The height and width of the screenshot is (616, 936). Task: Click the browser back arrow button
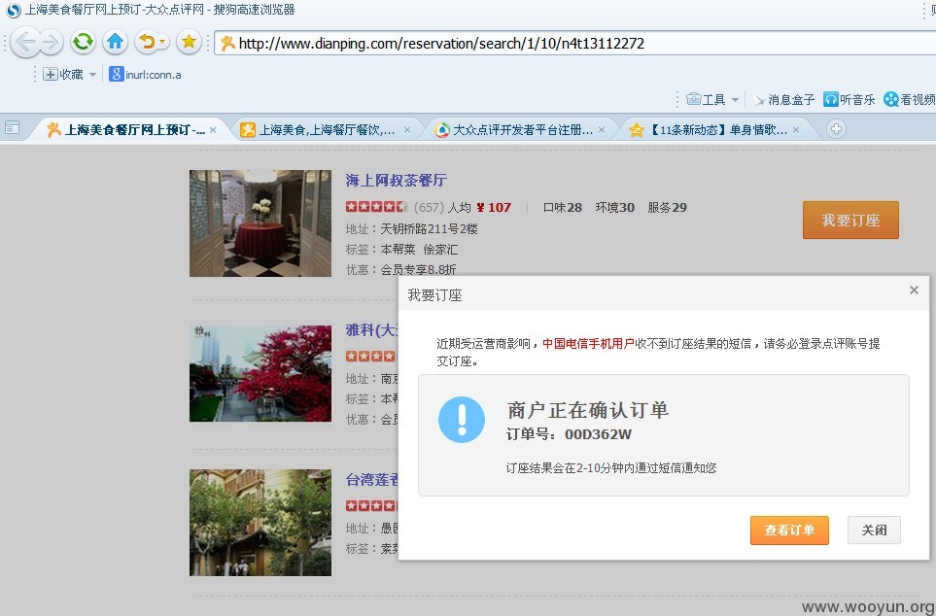(x=24, y=43)
